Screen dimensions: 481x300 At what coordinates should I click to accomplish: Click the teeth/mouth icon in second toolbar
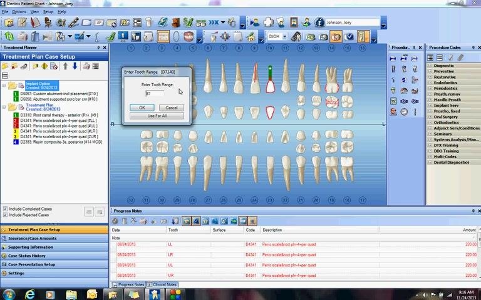tap(189, 36)
